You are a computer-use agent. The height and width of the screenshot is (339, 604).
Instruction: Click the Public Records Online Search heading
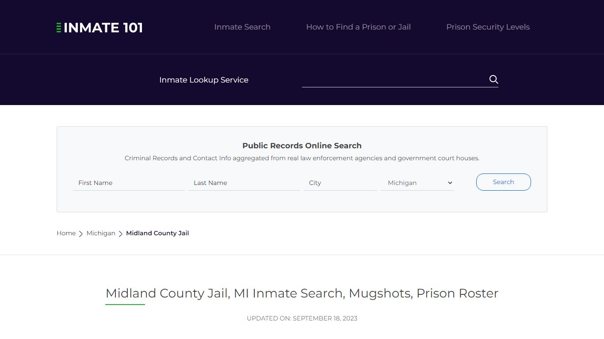302,146
